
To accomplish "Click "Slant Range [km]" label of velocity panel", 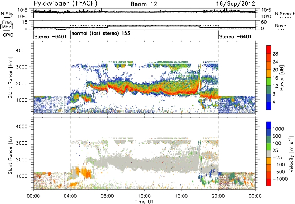I will tap(10, 154).
